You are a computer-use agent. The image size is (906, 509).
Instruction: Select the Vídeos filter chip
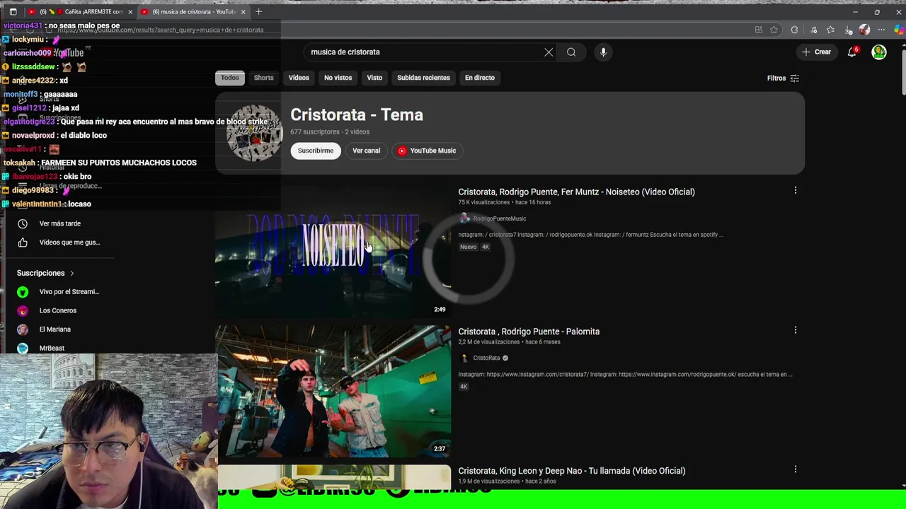coord(299,78)
